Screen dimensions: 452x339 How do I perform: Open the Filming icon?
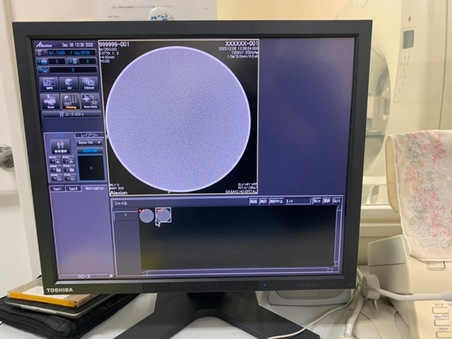coord(69,101)
